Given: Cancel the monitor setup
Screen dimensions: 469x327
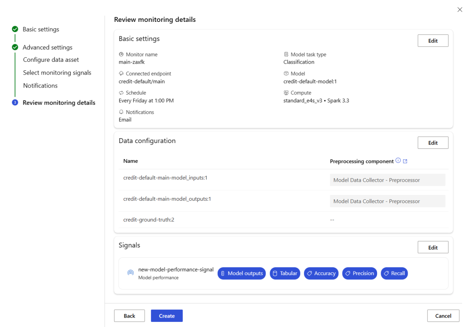Looking at the screenshot, I should (443, 316).
